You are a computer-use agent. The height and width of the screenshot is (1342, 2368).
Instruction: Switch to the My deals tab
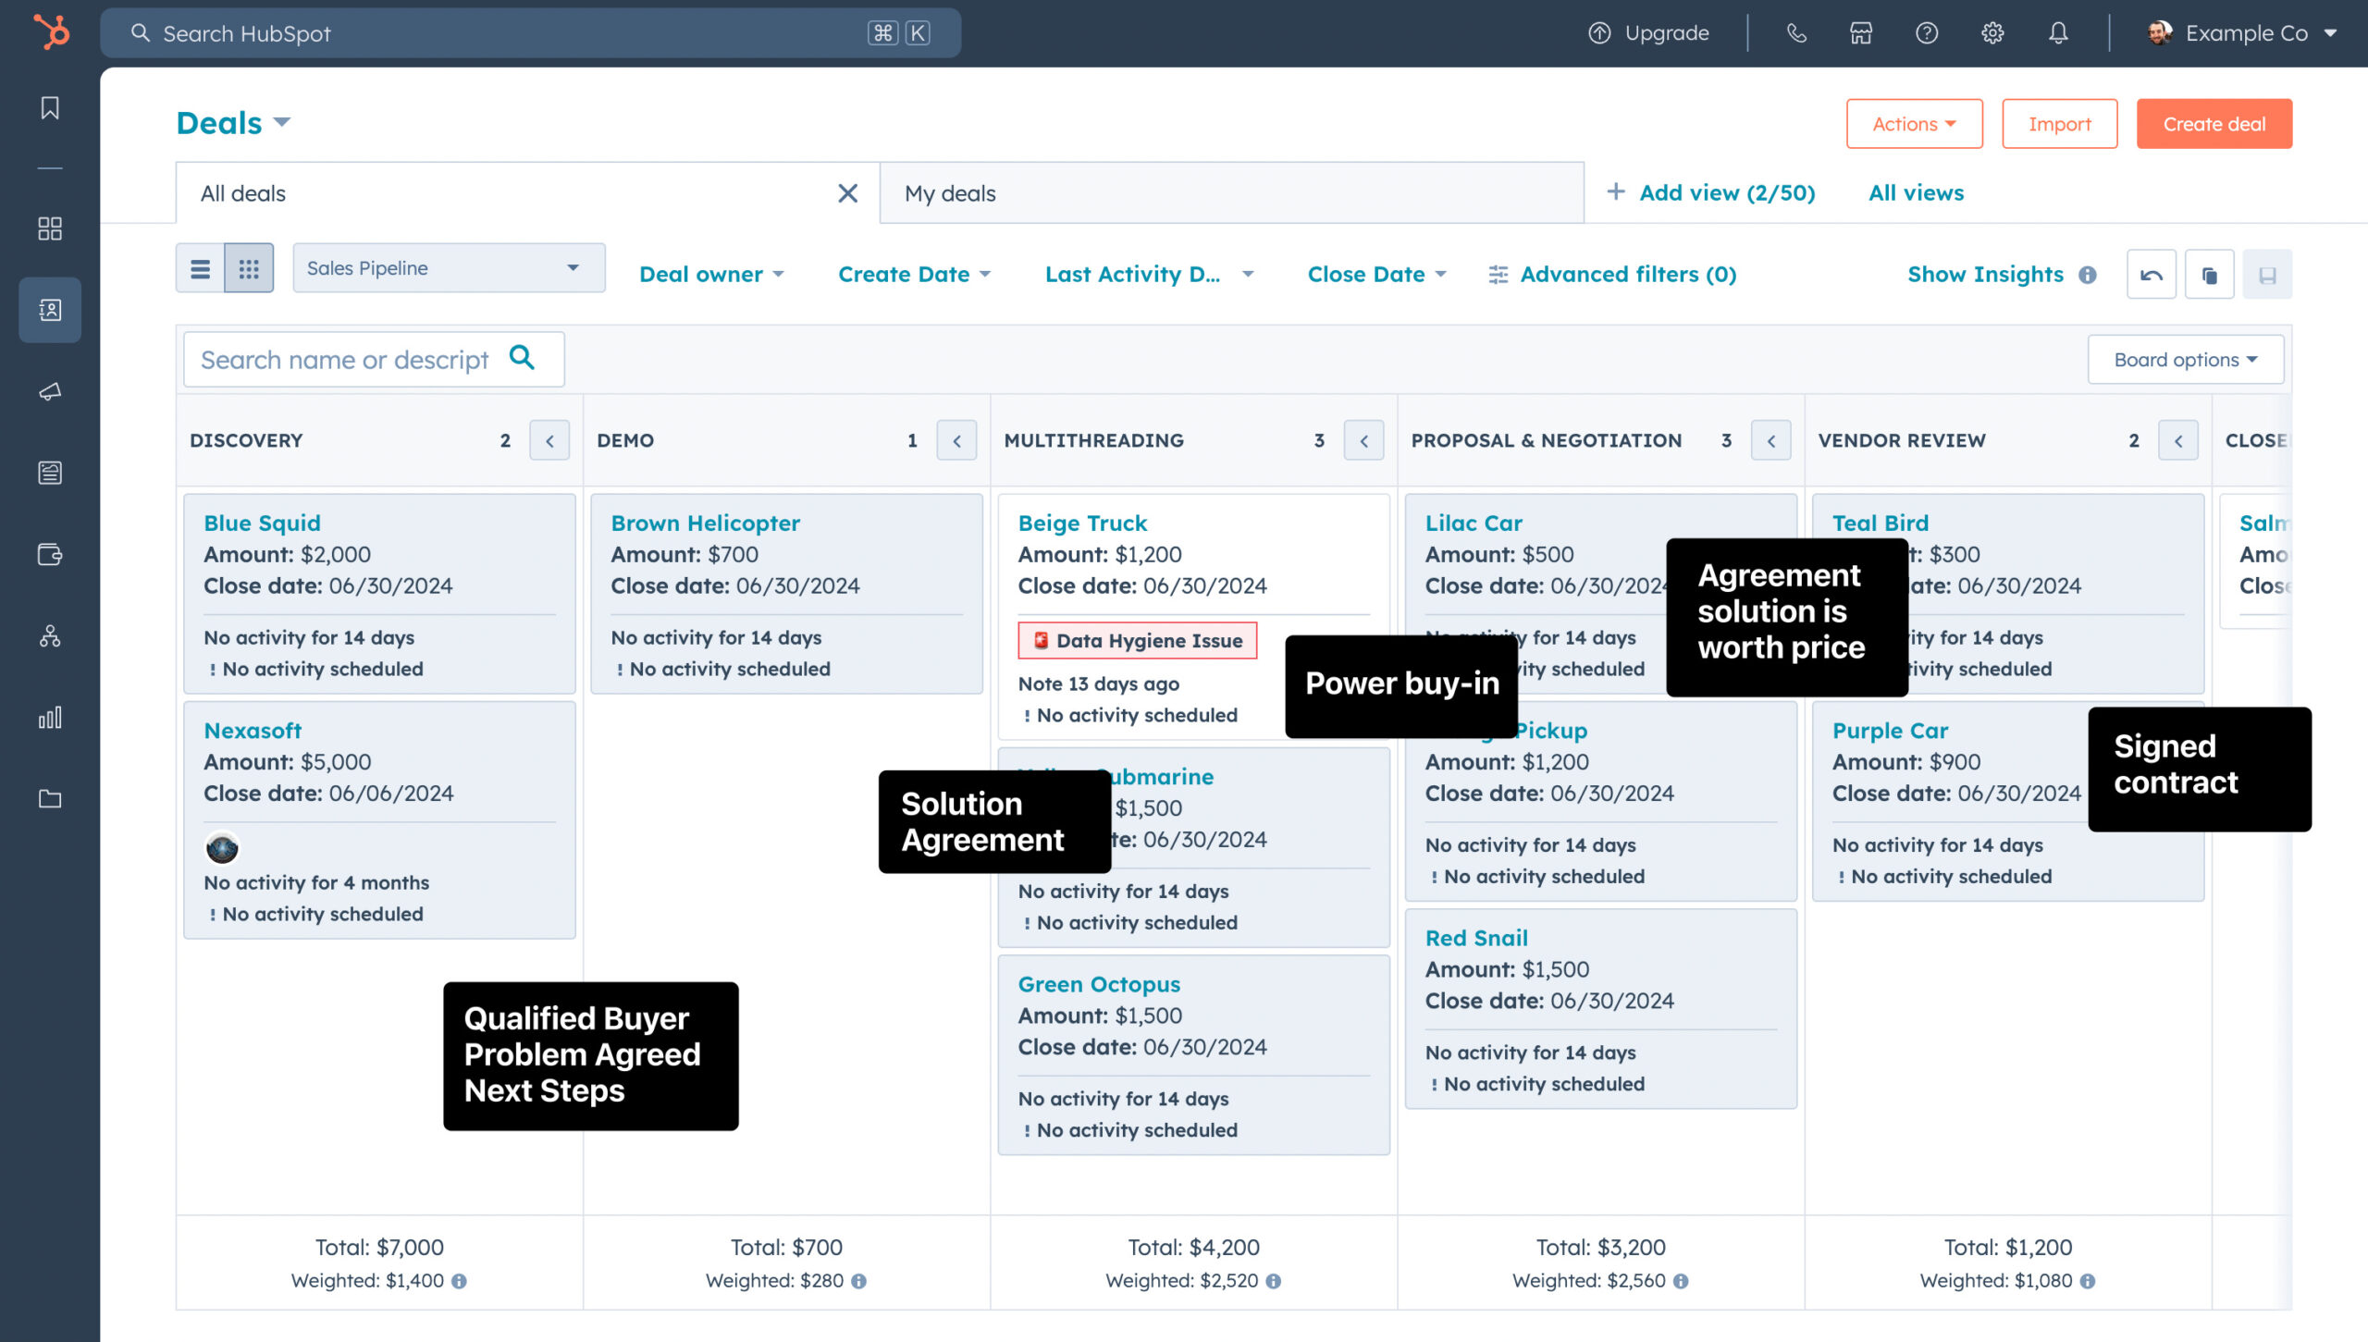pyautogui.click(x=950, y=193)
